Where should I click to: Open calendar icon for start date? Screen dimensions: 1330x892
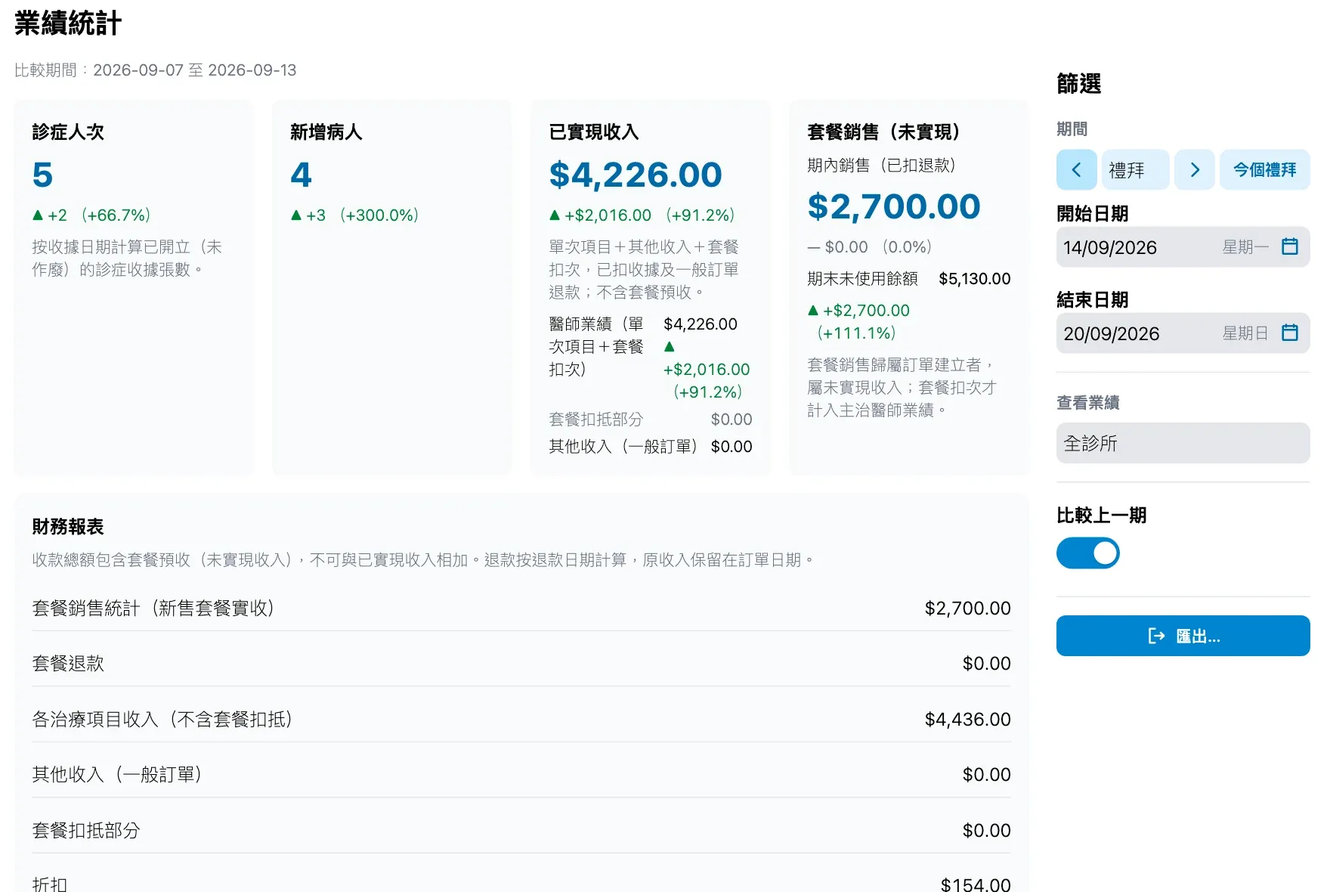[1290, 246]
